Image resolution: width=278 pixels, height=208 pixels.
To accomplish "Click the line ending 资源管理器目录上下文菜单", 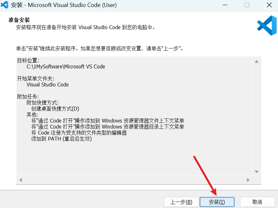I will click(x=108, y=127).
